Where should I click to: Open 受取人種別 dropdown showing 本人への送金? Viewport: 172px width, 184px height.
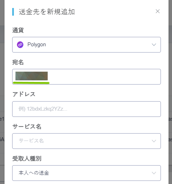click(87, 173)
